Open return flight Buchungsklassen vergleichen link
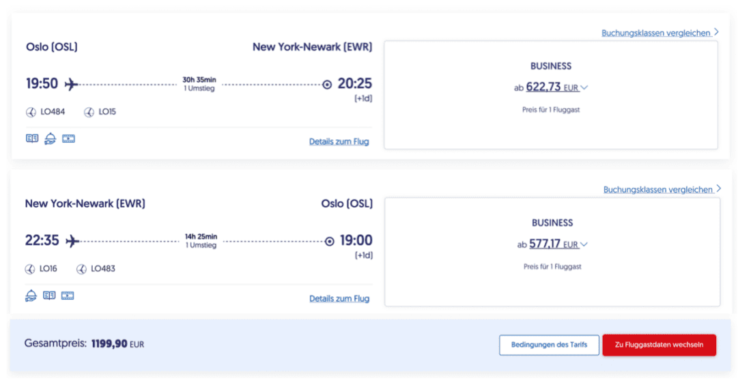The image size is (751, 381). point(659,190)
